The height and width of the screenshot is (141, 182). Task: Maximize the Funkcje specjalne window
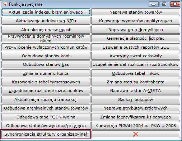pos(164,4)
